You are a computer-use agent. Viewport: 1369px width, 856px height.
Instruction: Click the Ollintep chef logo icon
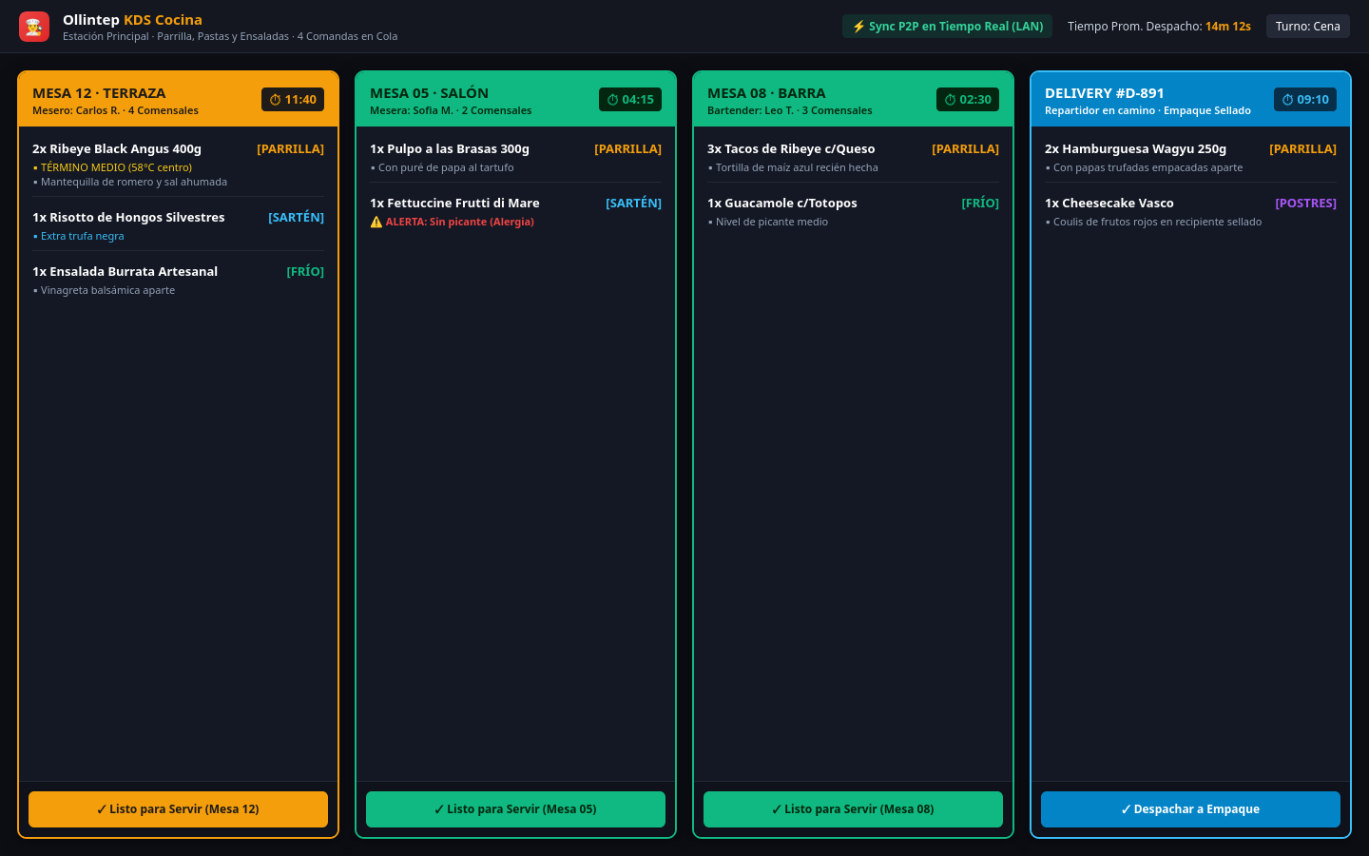(x=34, y=27)
